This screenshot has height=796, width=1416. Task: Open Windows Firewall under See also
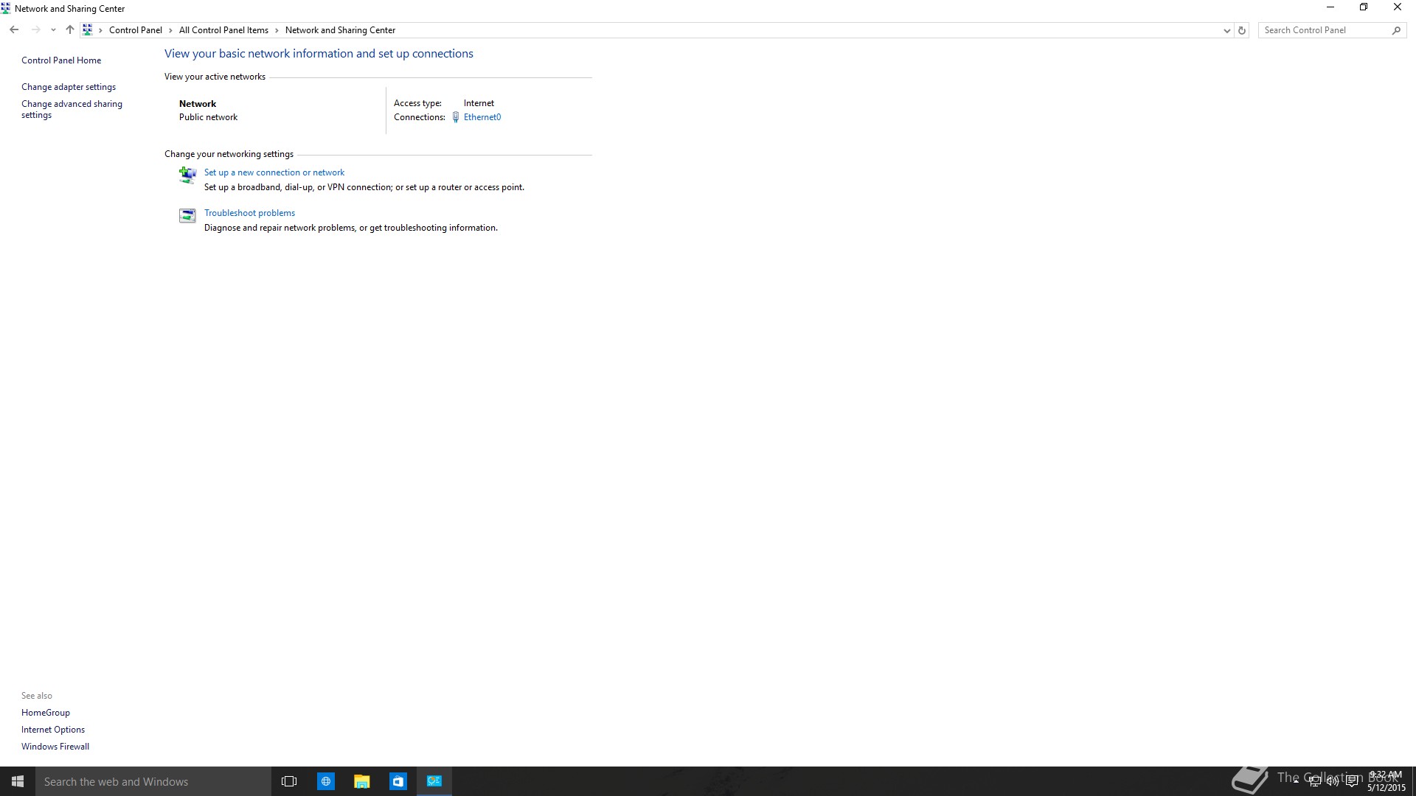point(55,747)
